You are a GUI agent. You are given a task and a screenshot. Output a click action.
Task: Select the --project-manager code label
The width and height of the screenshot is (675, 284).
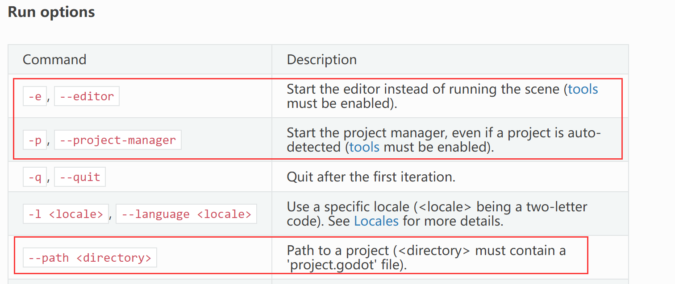point(118,140)
